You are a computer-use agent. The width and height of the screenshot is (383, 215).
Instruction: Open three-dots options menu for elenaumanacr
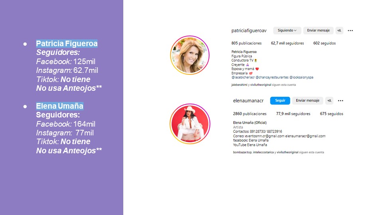pos(340,101)
